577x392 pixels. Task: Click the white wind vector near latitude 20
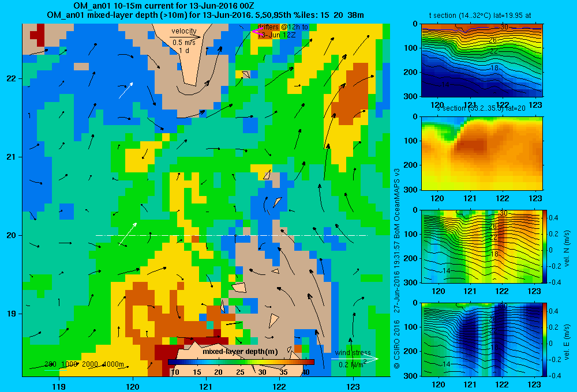(x=128, y=233)
